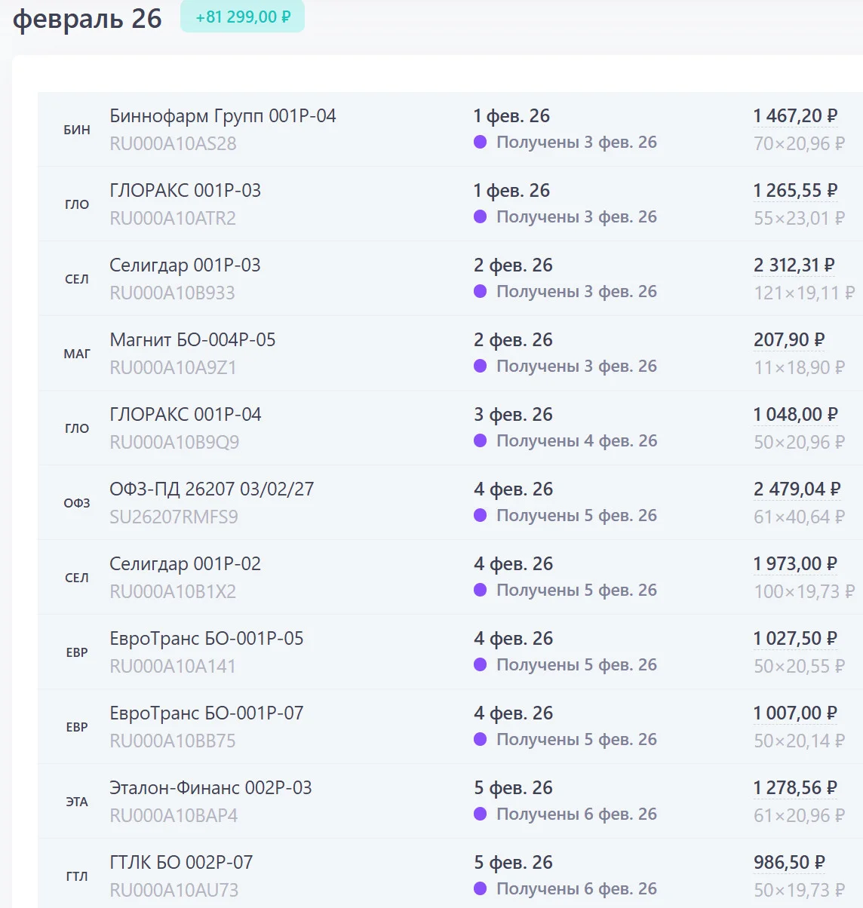The image size is (863, 908).
Task: Click the февраль 26 month heading
Action: pos(88,19)
